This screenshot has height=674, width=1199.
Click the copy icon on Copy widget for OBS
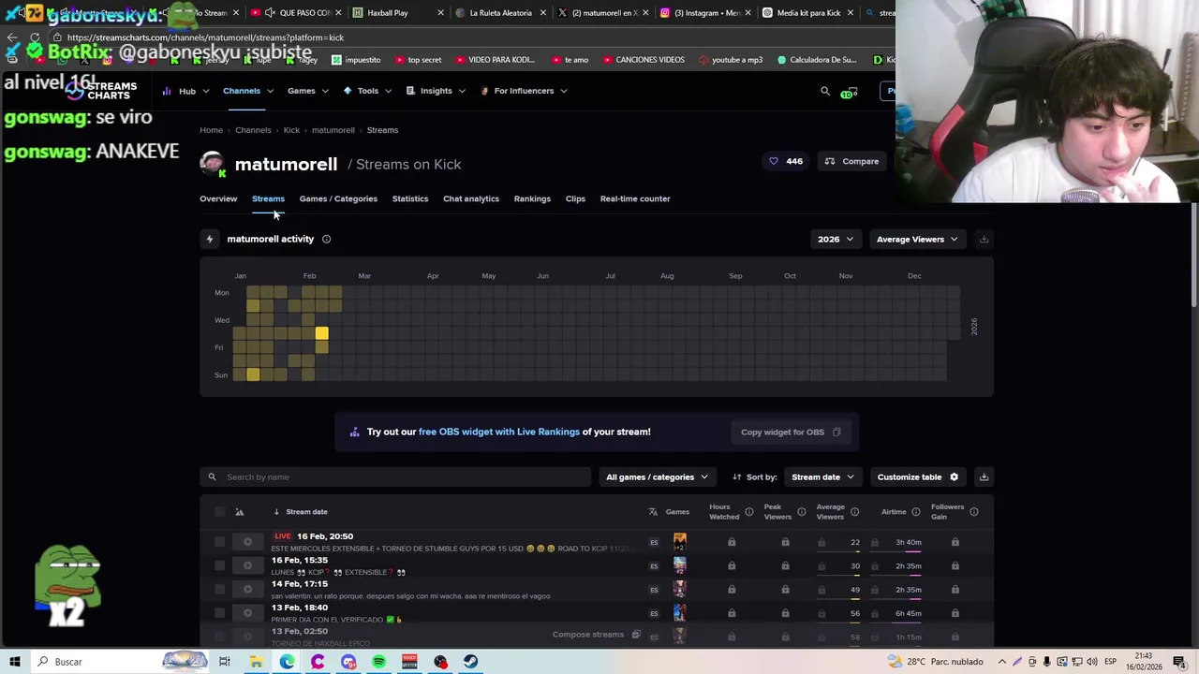coord(836,432)
